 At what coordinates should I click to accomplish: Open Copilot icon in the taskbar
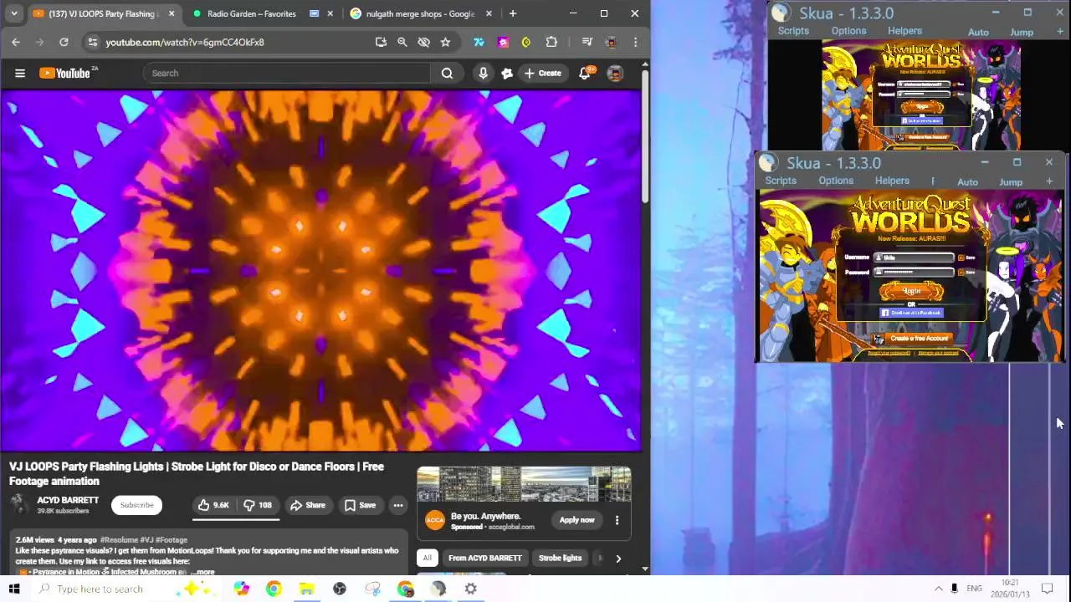click(x=241, y=589)
